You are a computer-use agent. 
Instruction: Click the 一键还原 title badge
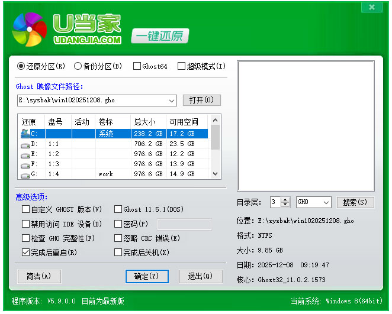tap(160, 36)
